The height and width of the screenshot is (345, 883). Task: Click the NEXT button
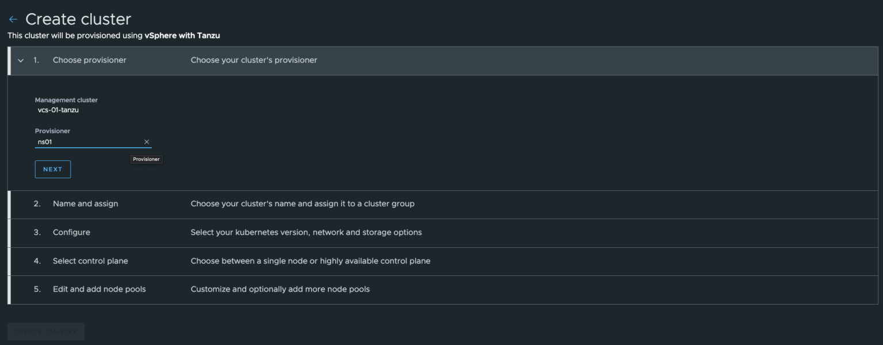point(52,169)
